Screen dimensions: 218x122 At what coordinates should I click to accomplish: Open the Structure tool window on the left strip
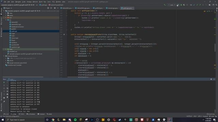(x=1, y=96)
